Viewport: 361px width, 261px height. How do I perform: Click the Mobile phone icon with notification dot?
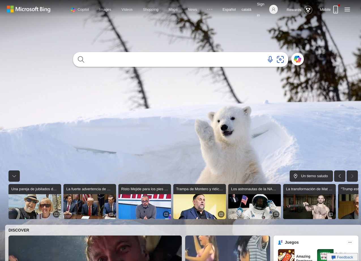pyautogui.click(x=336, y=9)
